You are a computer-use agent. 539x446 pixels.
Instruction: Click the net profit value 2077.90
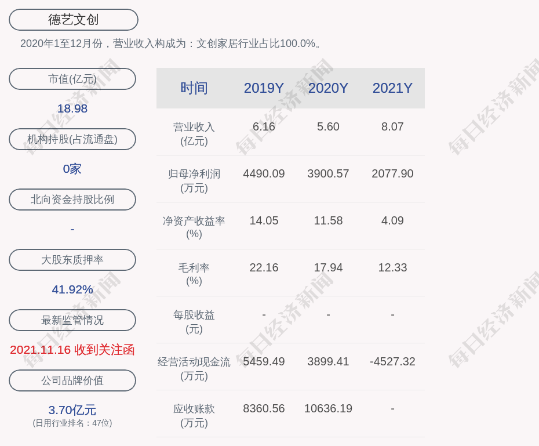[392, 173]
